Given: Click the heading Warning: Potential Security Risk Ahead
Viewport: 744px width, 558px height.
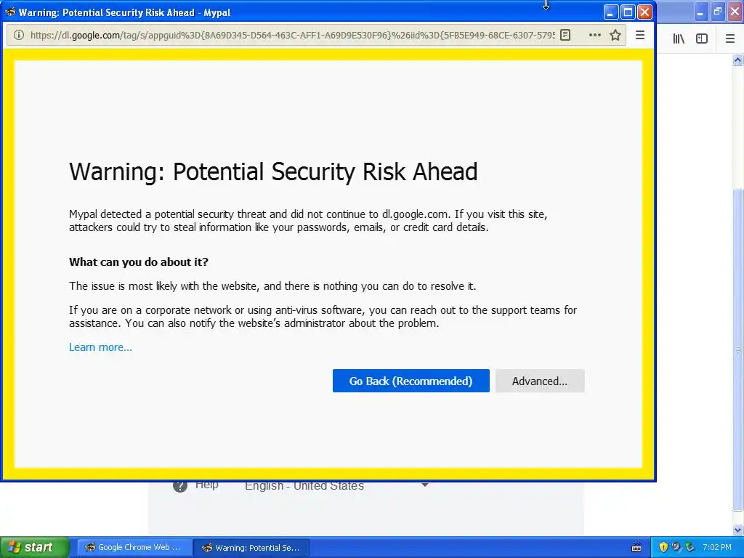Looking at the screenshot, I should [273, 171].
